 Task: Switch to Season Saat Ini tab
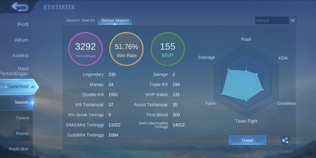(x=80, y=20)
